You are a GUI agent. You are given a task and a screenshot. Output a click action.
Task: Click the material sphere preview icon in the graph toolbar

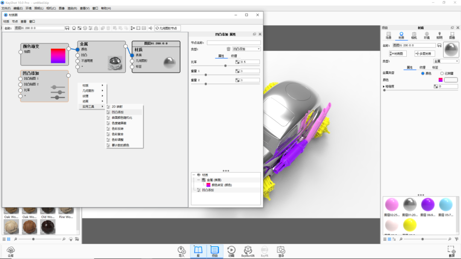pyautogui.click(x=74, y=28)
